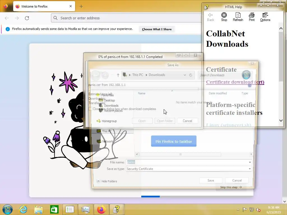
Task: Open Options in the HTML Help toolbar
Action: [x=265, y=17]
